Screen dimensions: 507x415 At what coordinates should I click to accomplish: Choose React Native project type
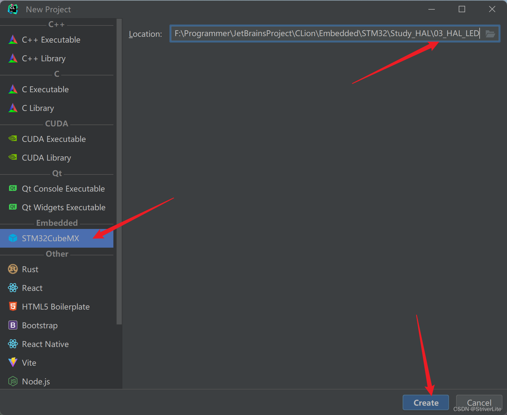click(x=57, y=344)
